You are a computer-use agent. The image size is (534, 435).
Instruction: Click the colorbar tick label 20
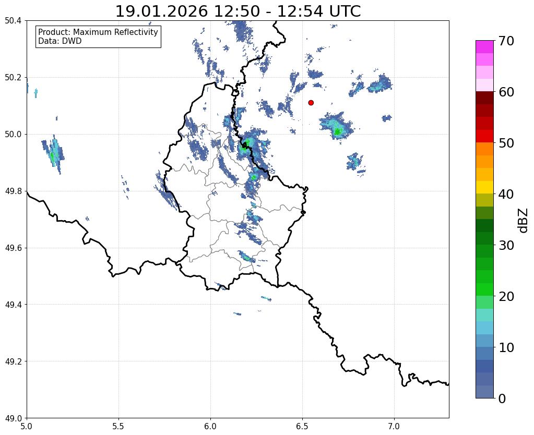[x=506, y=296]
